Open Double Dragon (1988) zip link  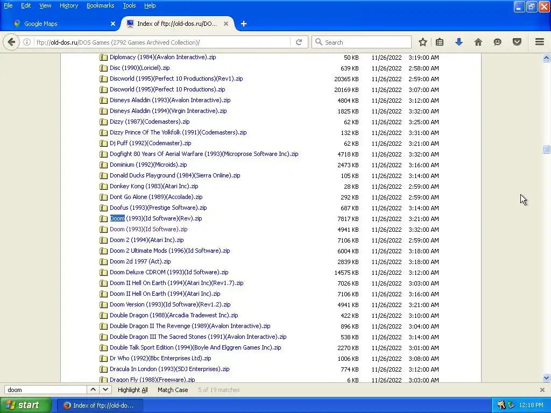174,315
